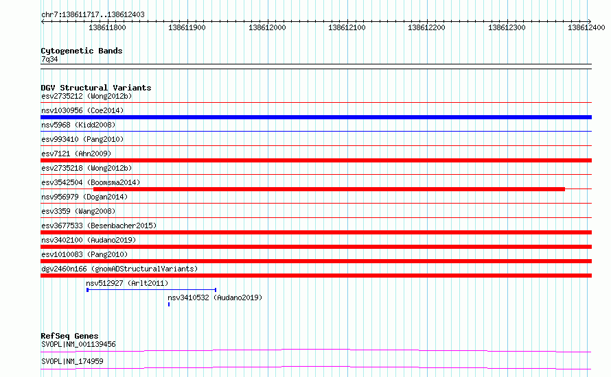Open the nsv3410532 (Audano2019) label
This screenshot has height=377, width=611.
pyautogui.click(x=215, y=297)
